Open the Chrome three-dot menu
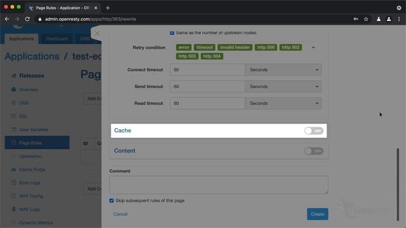 coord(399,19)
